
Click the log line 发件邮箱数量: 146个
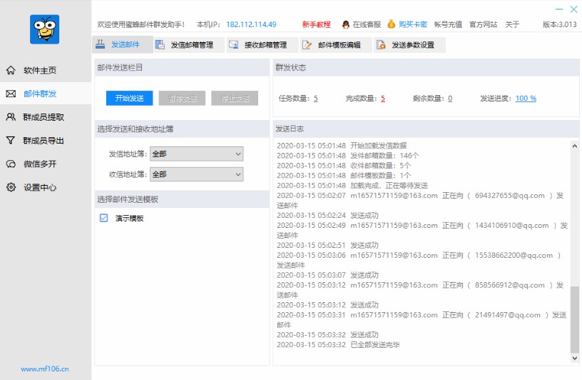coord(348,156)
